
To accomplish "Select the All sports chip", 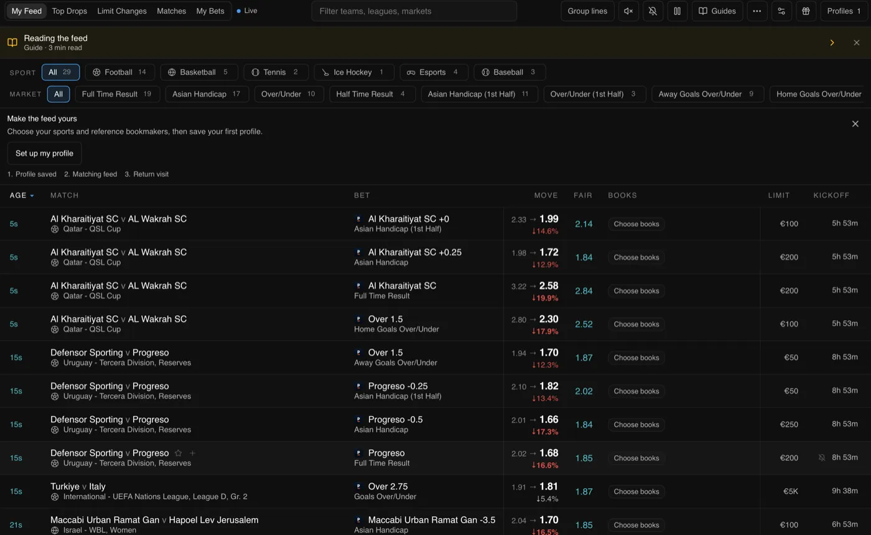I will tap(60, 72).
